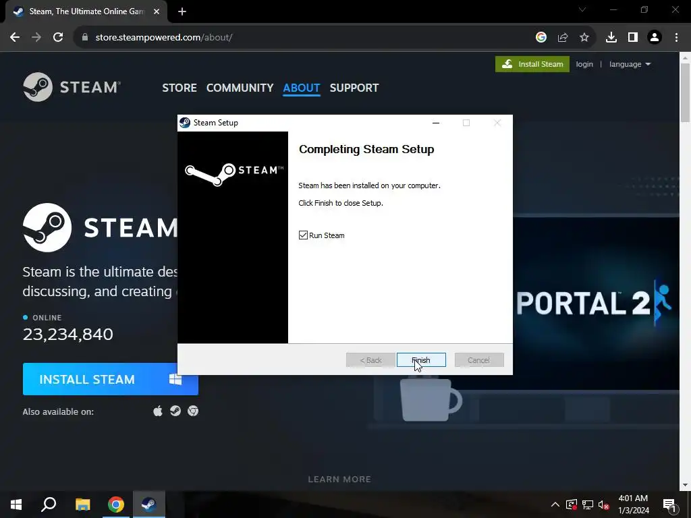Click the Portal 2 promo image
Screen dimensions: 691x518
coord(596,303)
